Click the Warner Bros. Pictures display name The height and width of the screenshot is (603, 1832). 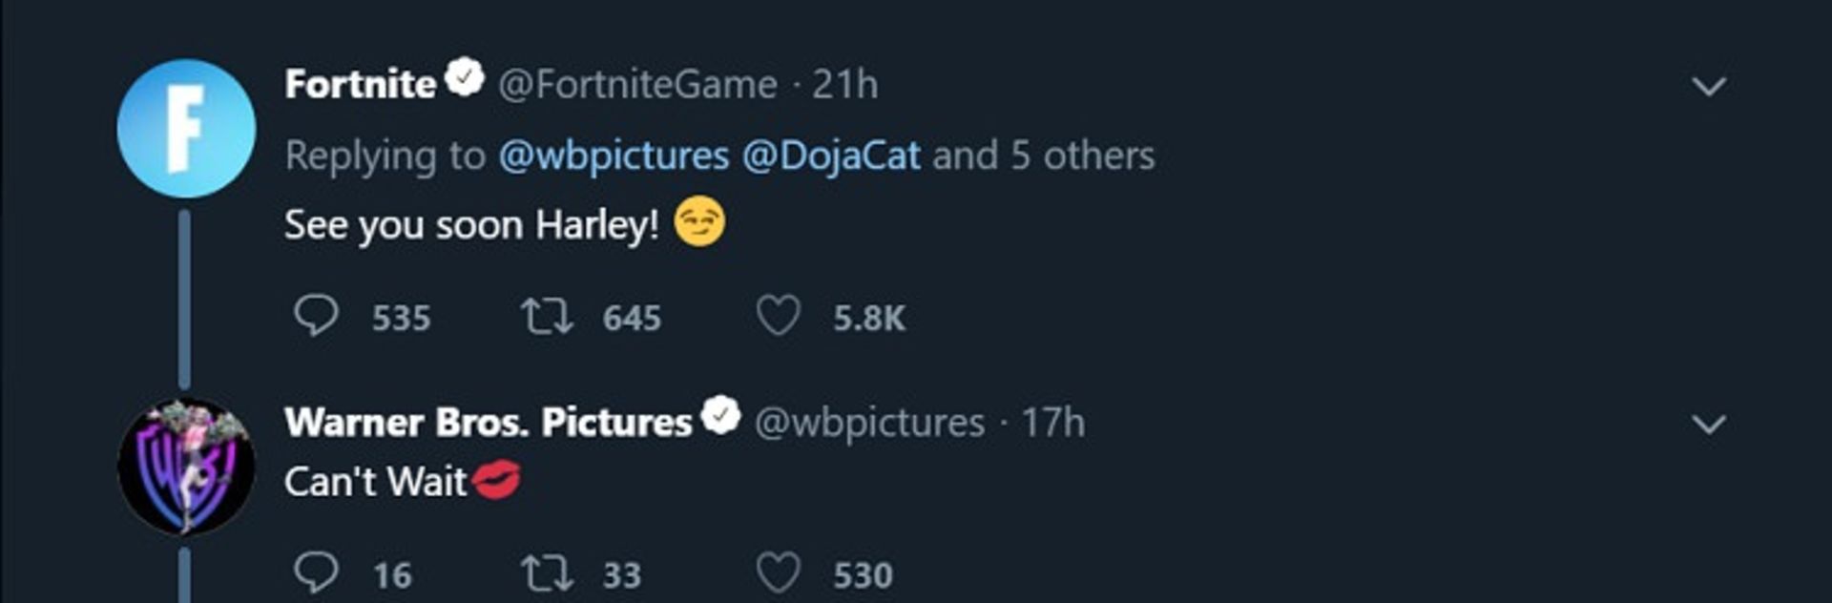tap(488, 423)
